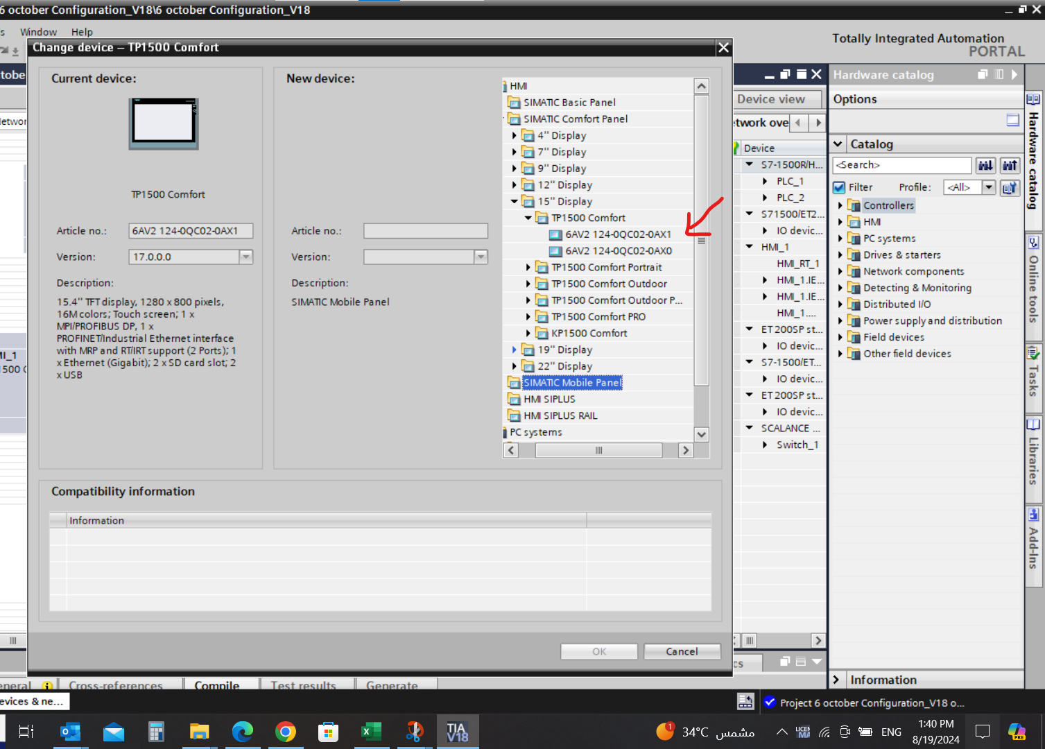Open the Window menu
Viewport: 1045px width, 749px height.
coord(38,32)
